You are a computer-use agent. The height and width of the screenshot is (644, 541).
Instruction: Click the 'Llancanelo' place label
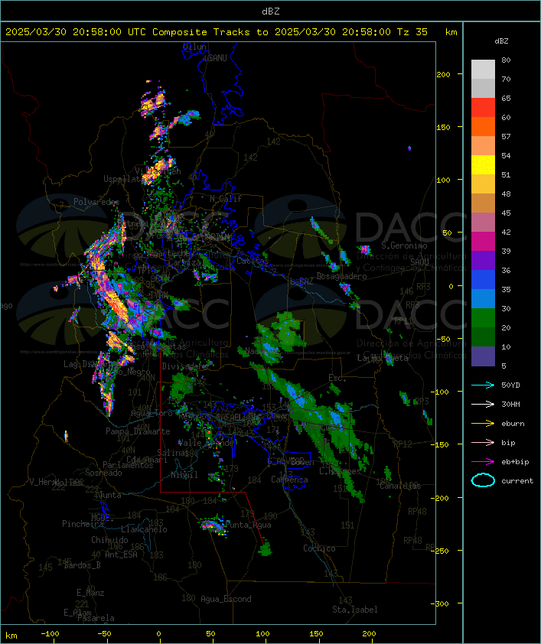144,529
